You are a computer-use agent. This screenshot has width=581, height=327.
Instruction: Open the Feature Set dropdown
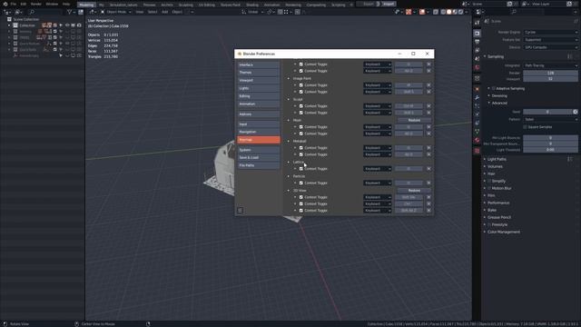(550, 40)
